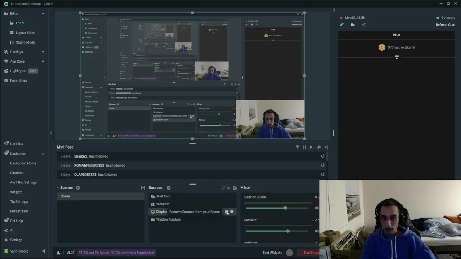Open the App Store section

(x=17, y=62)
